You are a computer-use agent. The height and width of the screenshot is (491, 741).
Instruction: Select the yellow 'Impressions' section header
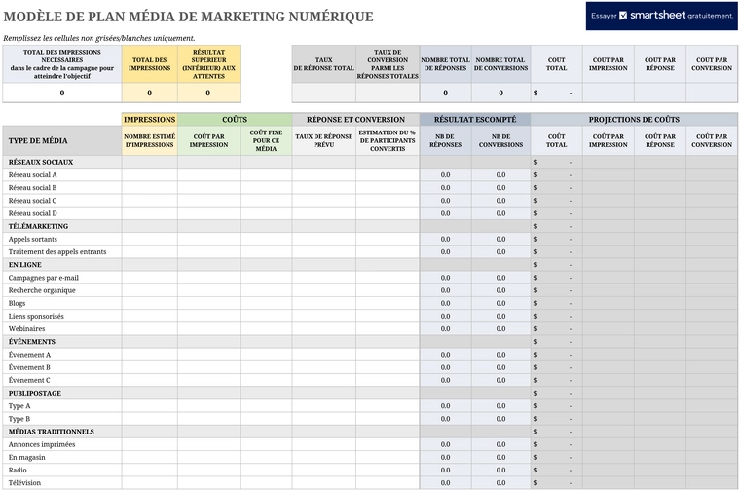click(x=149, y=120)
